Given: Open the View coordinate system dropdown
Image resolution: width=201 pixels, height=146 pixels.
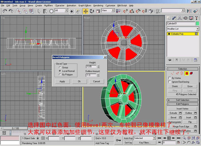Looking at the screenshot, I should 108,10.
